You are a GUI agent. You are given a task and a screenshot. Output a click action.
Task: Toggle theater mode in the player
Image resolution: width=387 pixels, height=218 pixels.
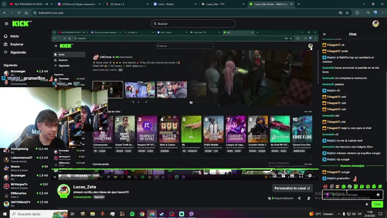click(292, 176)
